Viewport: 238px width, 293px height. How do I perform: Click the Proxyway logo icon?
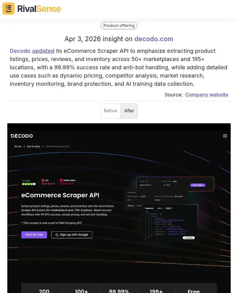pos(61,180)
